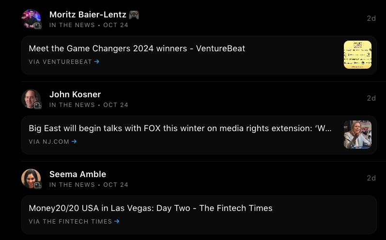Click Seema Amble's profile avatar

coord(31,179)
